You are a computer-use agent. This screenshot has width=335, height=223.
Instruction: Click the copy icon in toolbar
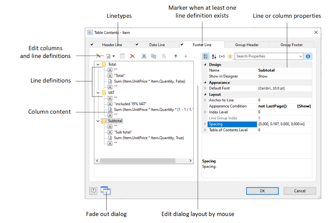(x=154, y=56)
